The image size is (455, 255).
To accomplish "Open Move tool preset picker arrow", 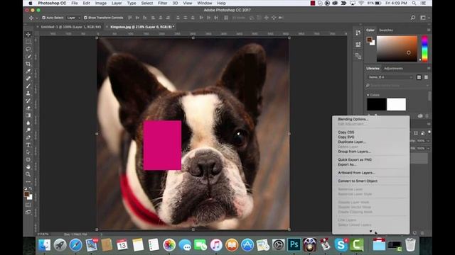I will (36, 18).
